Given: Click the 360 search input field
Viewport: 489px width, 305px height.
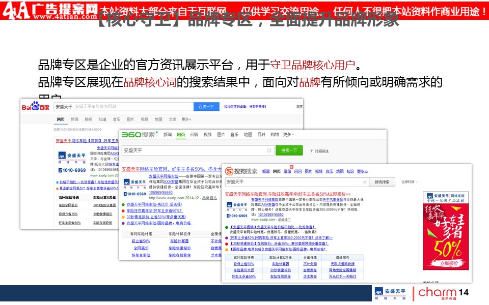Looking at the screenshot, I should coord(198,150).
